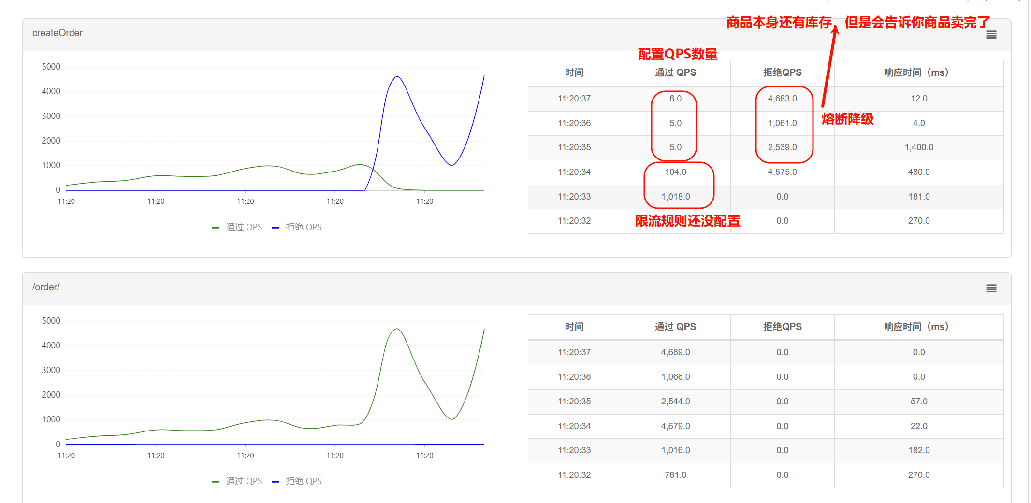Screen dimensions: 1031x503
Task: Click the 2,544.0 cell in /order/ table
Action: pos(675,402)
